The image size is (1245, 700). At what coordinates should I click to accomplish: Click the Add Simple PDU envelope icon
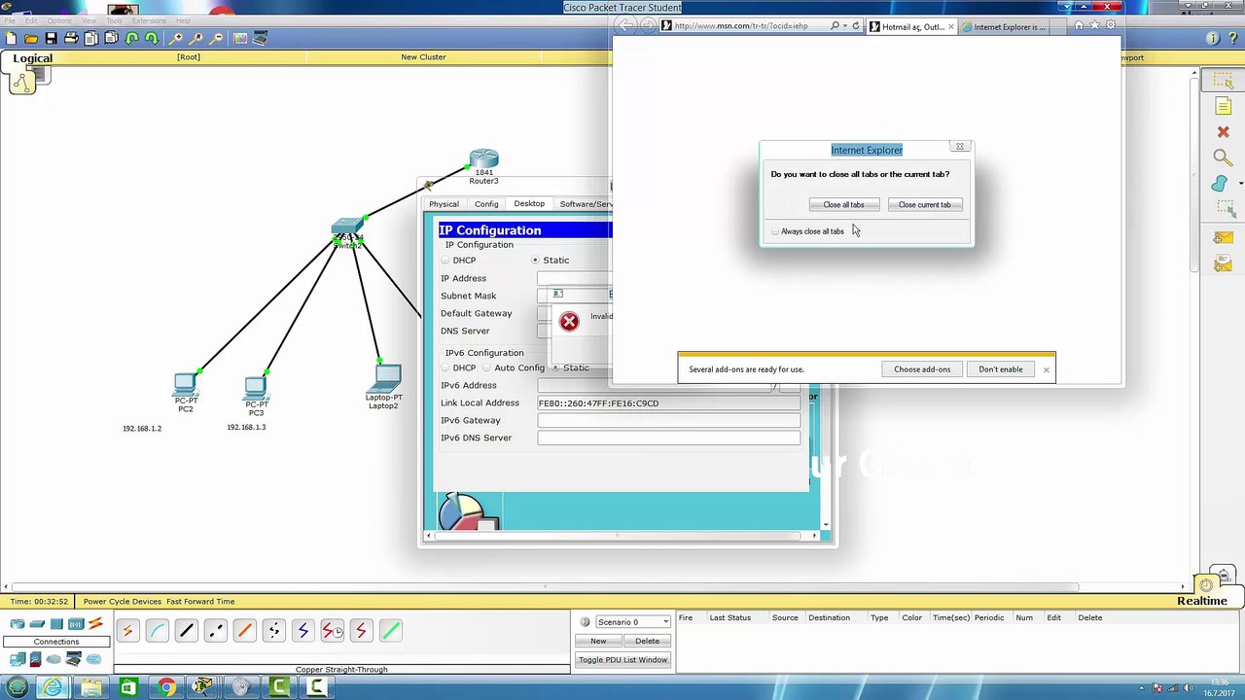(1223, 238)
